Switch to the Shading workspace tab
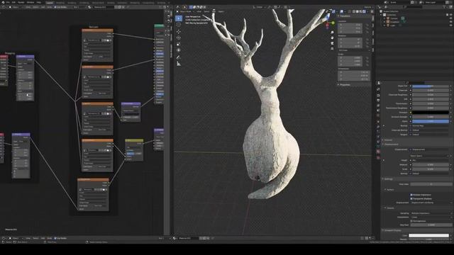Viewport: 454px width, 255px height. click(111, 3)
